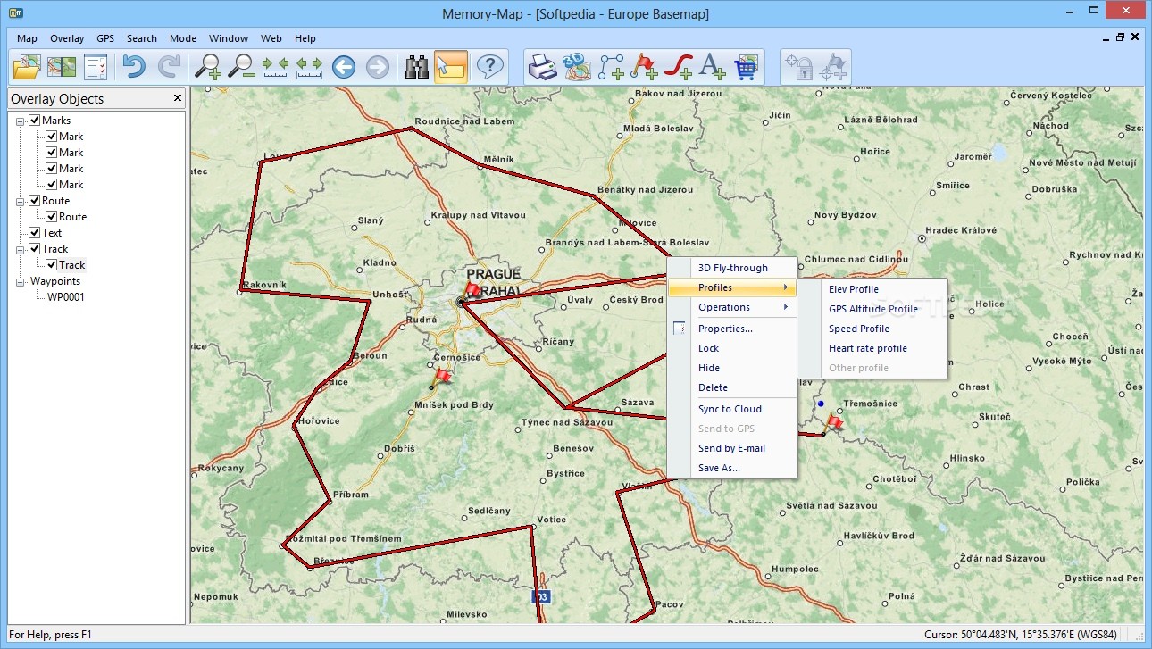Select the red flag near Černošice

pos(442,377)
